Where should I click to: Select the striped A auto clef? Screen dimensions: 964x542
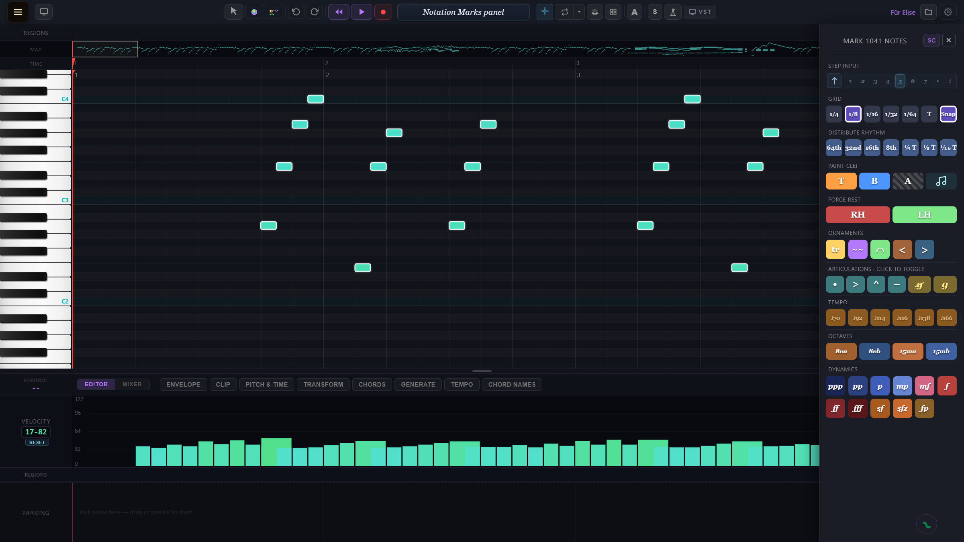pyautogui.click(x=908, y=181)
